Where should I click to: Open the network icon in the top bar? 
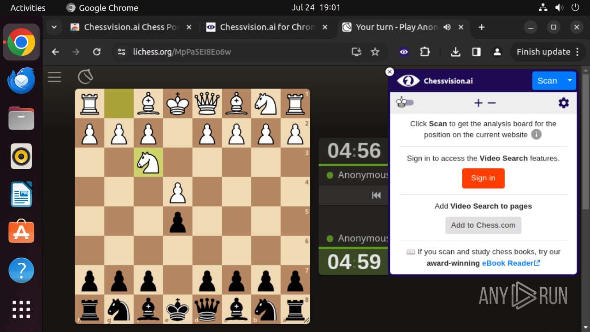pos(543,7)
